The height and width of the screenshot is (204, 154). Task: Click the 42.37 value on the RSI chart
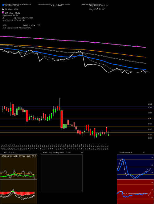149,194
